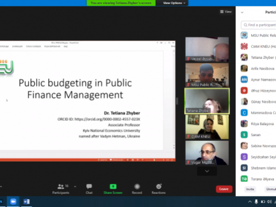Select the Vugar Mustafa video thumbnail

point(207,153)
